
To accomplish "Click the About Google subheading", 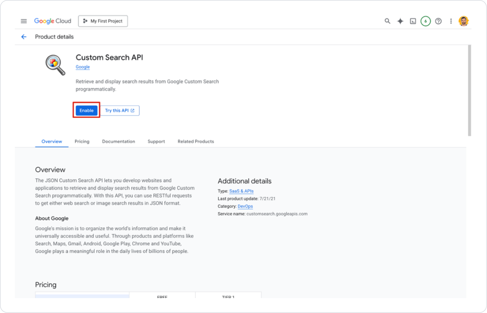I will pos(52,218).
